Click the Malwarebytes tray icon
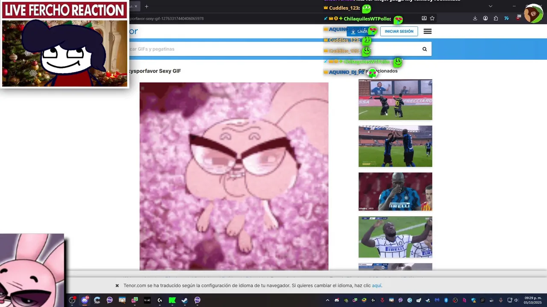Image resolution: width=547 pixels, height=307 pixels. [437, 300]
